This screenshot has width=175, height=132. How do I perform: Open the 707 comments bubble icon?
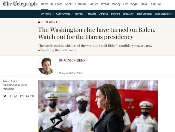[28, 96]
